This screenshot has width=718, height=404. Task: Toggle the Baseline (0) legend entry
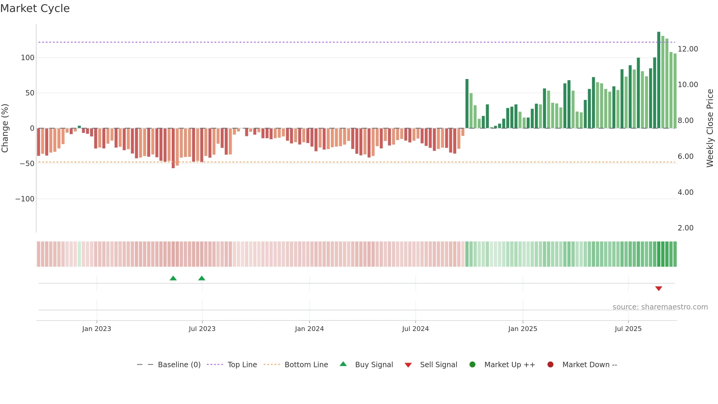(168, 364)
